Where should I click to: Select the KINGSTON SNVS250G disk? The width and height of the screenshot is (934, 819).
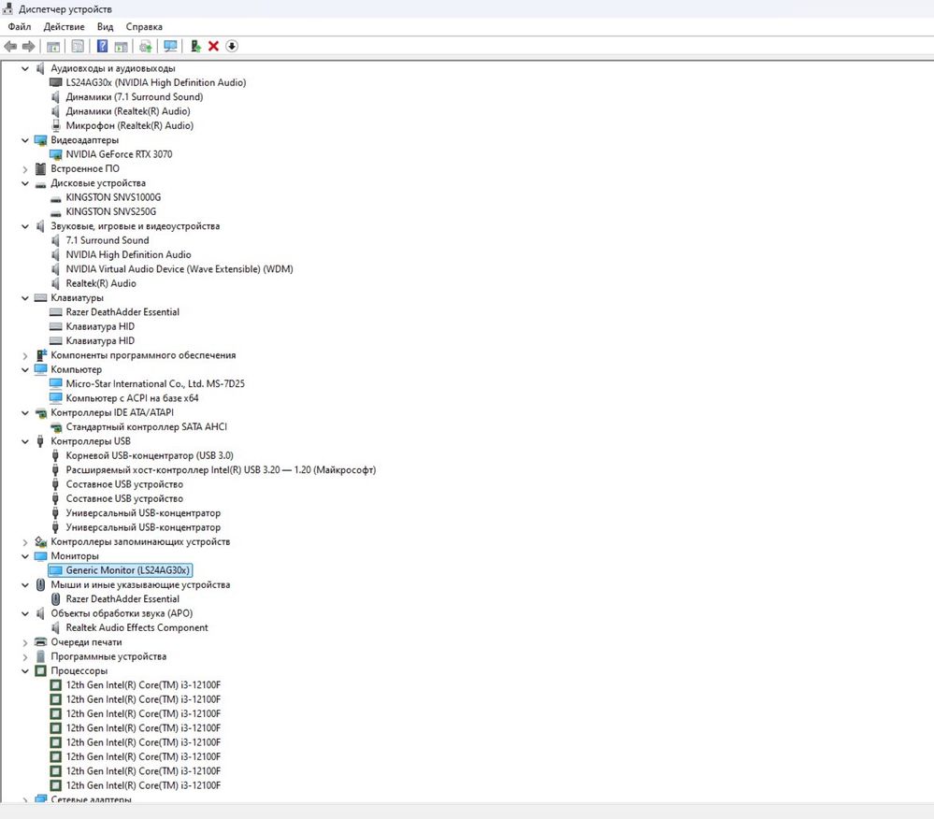pyautogui.click(x=111, y=211)
